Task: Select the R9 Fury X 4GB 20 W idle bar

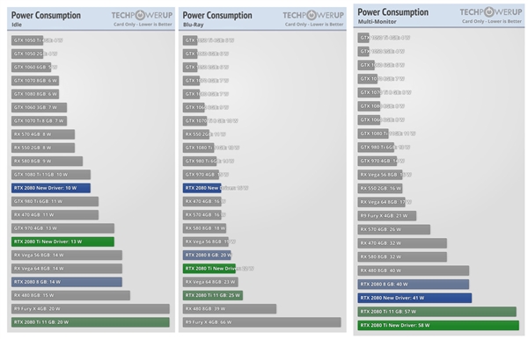Action: [91, 309]
